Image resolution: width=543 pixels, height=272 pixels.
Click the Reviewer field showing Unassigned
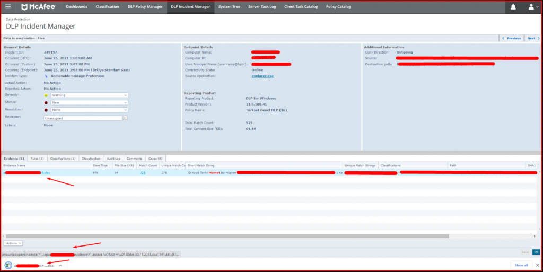[x=83, y=118]
